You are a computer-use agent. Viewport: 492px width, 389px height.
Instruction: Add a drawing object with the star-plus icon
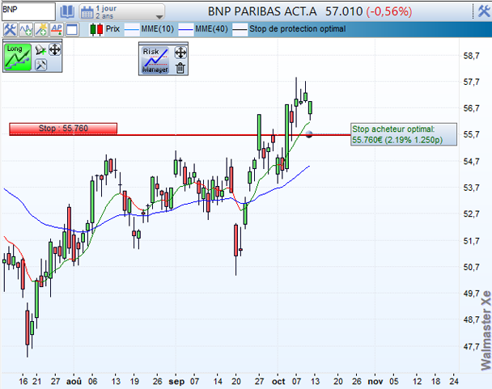click(x=41, y=30)
